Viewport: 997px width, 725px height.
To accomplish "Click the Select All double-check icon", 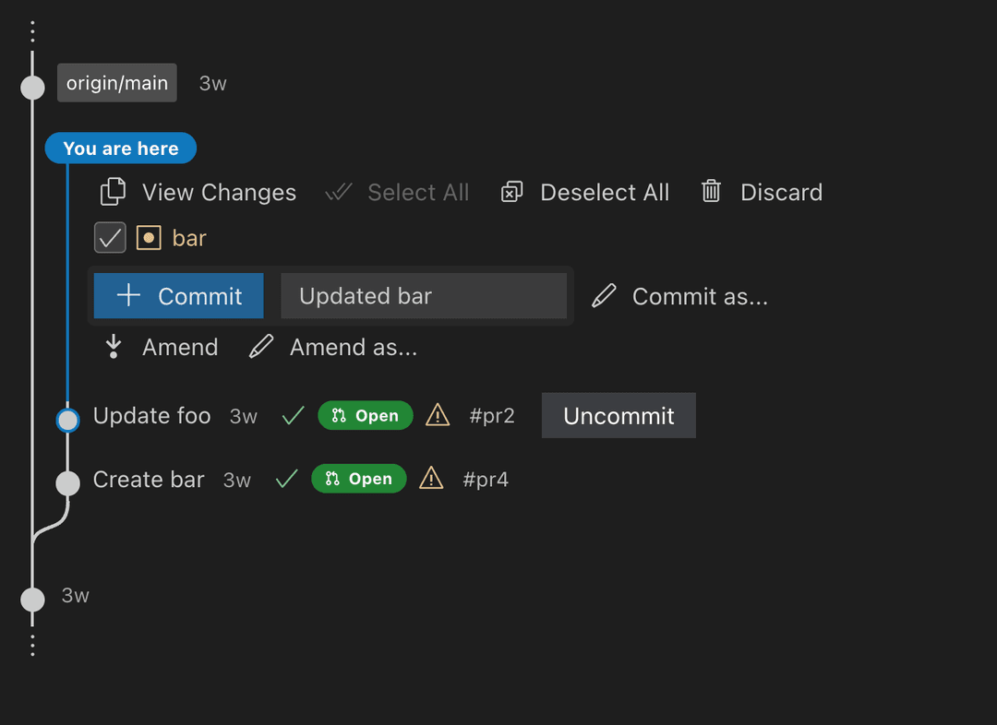I will (x=339, y=192).
